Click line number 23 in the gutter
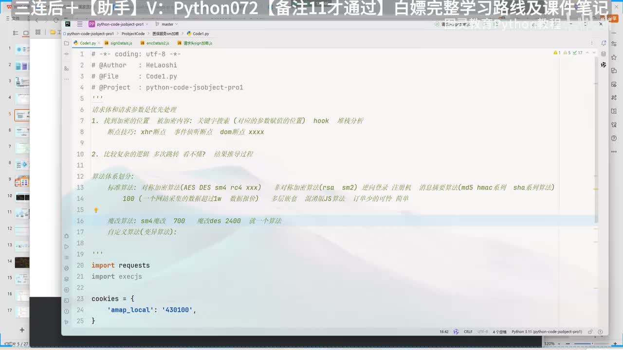 coord(80,298)
